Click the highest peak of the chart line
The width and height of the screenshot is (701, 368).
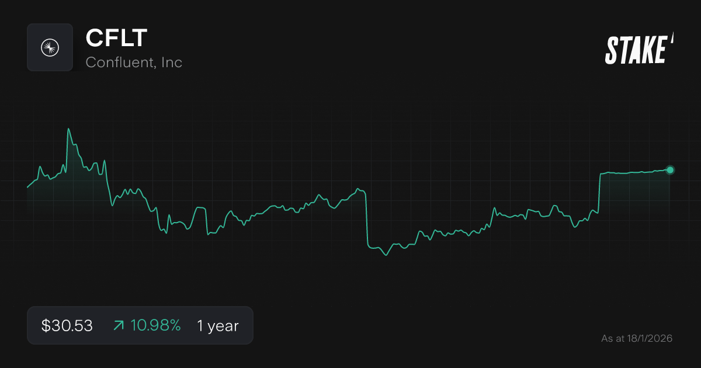tap(68, 129)
